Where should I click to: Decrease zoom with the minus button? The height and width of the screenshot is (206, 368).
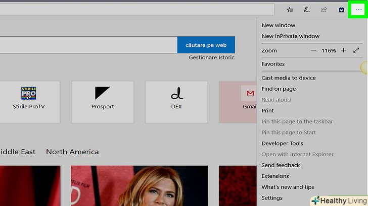[x=313, y=50]
